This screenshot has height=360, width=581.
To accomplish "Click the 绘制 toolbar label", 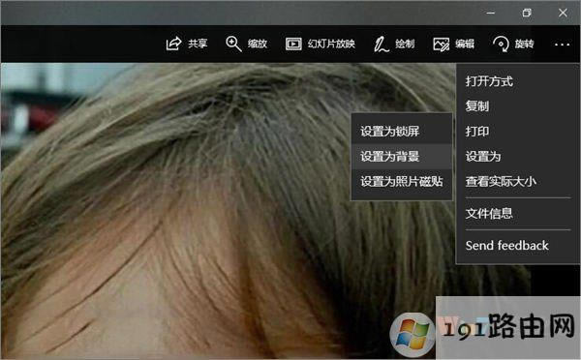I will click(405, 44).
